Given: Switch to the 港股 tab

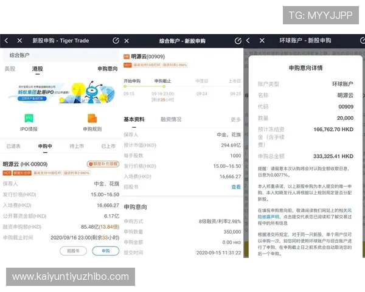Looking at the screenshot, I should [x=38, y=69].
